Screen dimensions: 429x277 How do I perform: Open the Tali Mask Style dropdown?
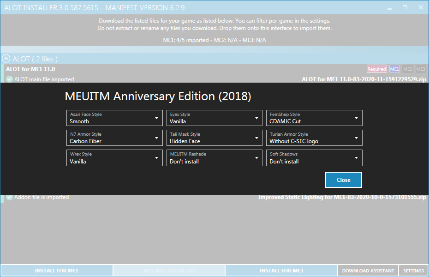click(214, 138)
